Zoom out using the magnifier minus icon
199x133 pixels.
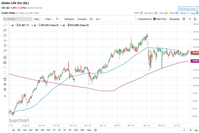(5, 89)
